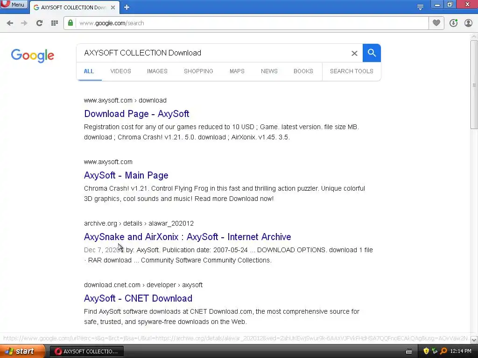The height and width of the screenshot is (358, 478).
Task: Switch to the MAPS tab
Action: pos(237,71)
